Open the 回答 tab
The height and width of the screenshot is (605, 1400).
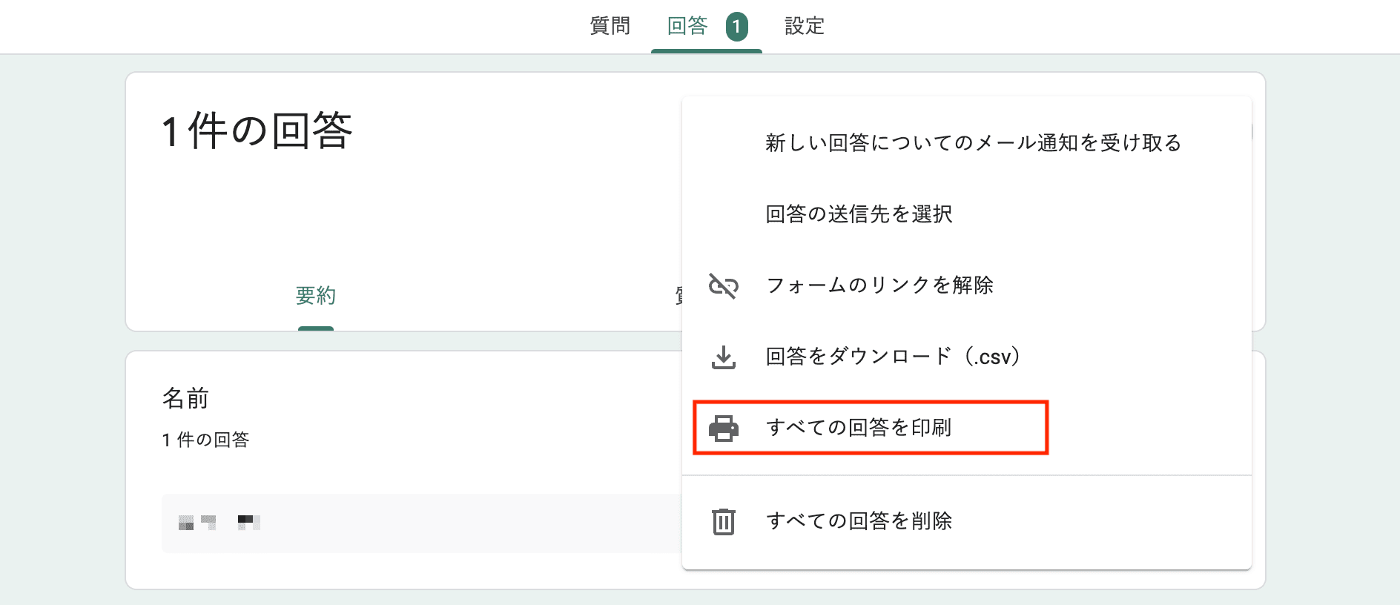click(x=687, y=27)
